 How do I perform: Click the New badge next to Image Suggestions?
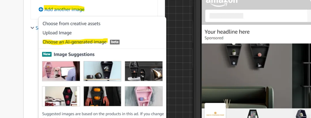click(x=47, y=54)
